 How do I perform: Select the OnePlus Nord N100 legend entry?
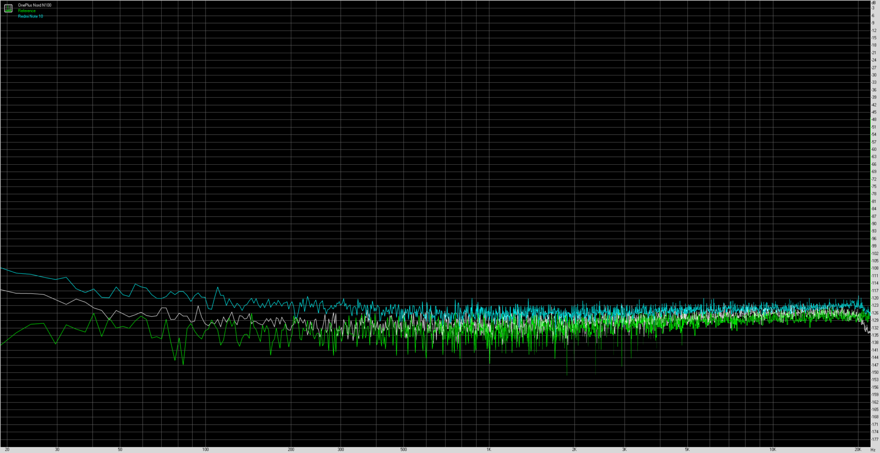[x=35, y=5]
